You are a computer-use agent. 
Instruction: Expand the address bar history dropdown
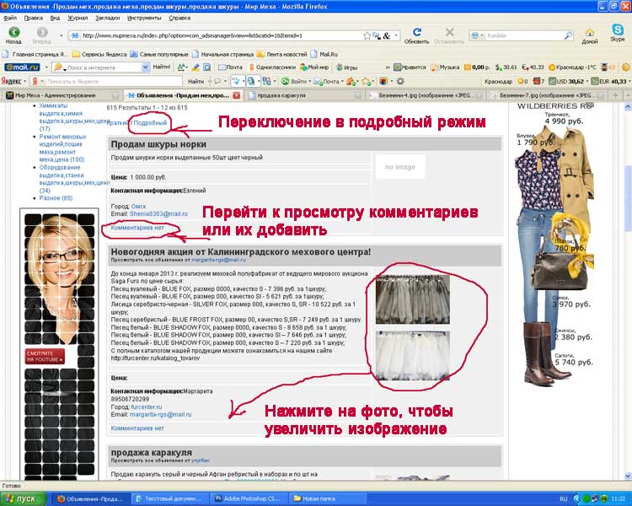click(396, 35)
